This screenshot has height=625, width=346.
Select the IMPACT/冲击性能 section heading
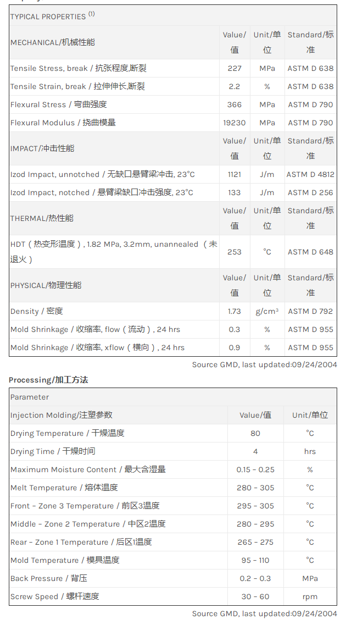tap(42, 148)
